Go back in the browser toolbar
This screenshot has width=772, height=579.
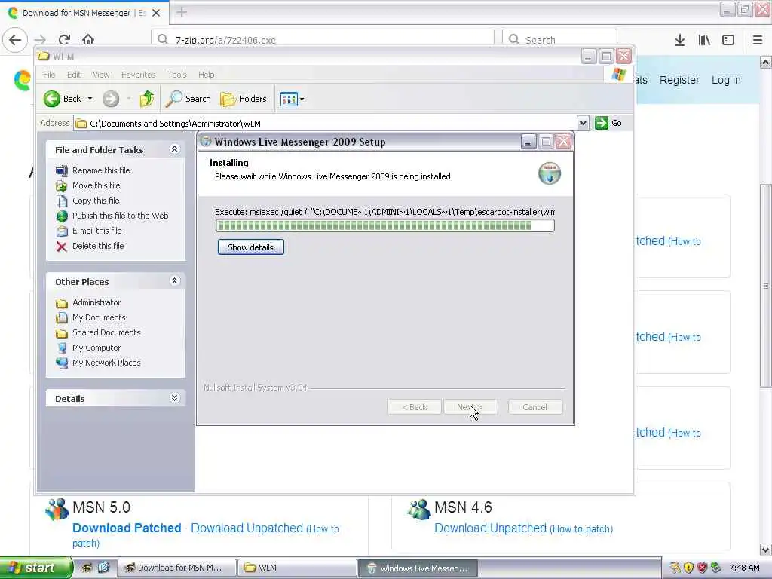click(15, 39)
